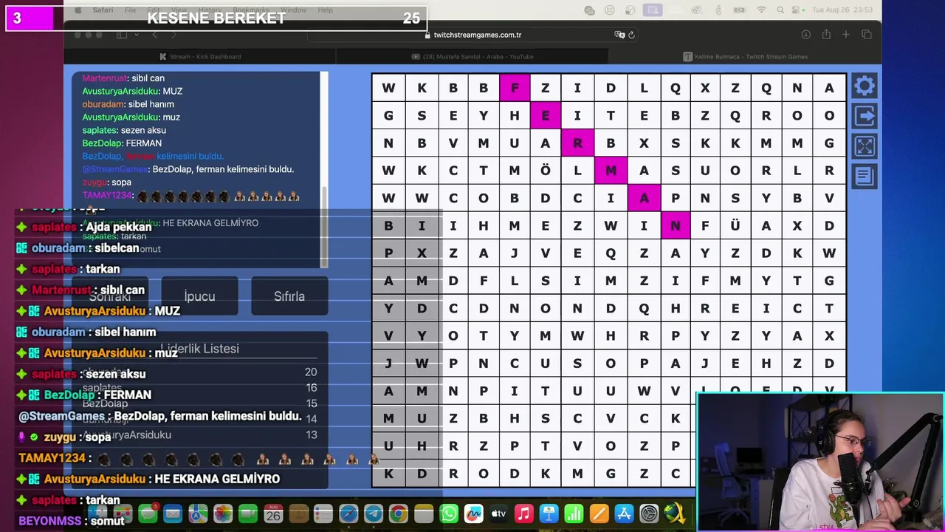Open Photos app in the Dock

(223, 514)
